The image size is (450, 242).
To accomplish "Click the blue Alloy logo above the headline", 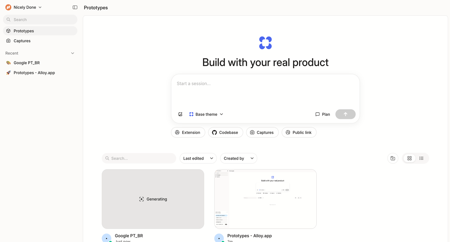I will 265,43.
